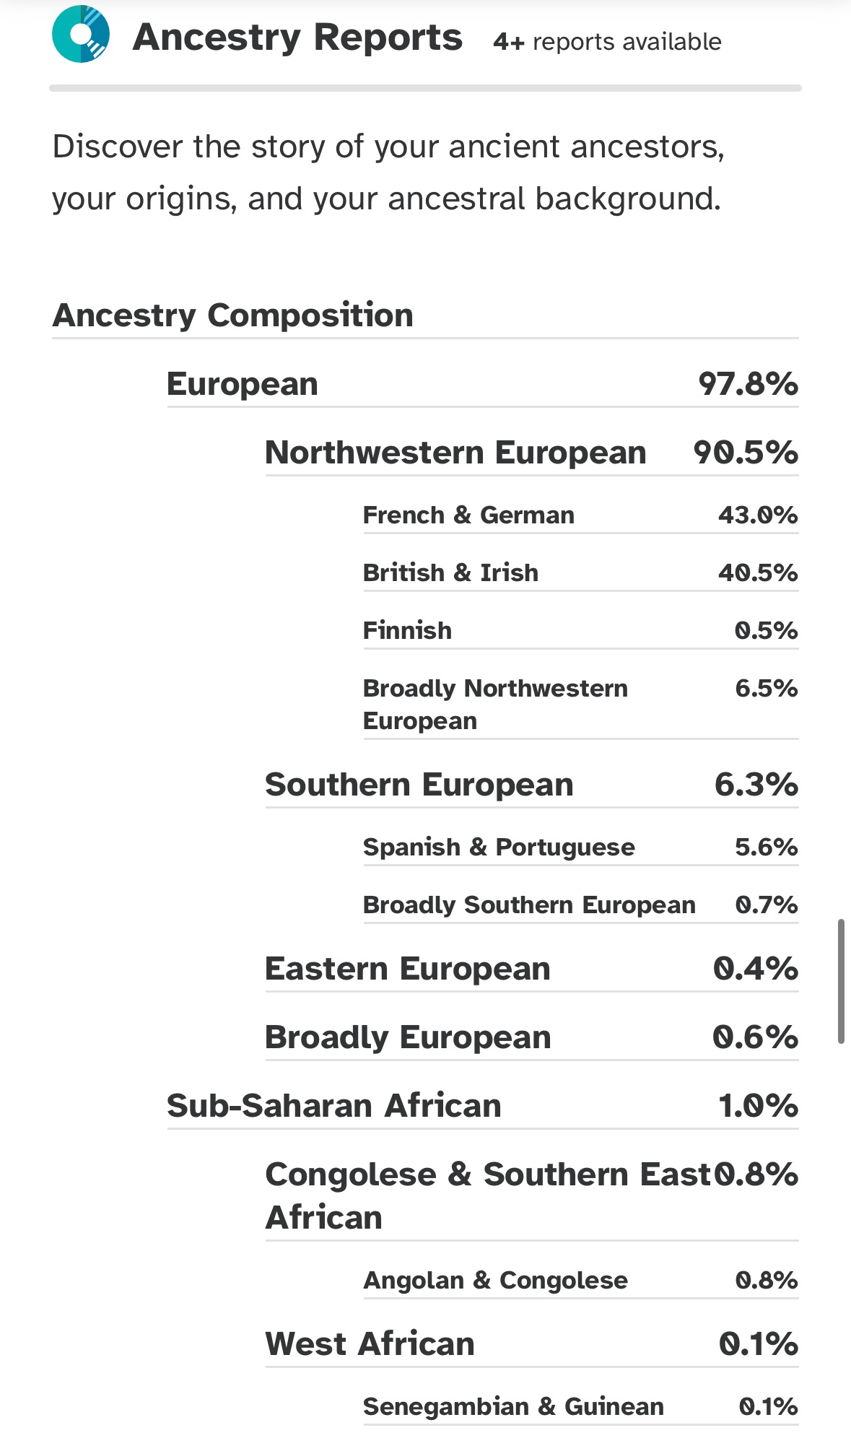Tap the Senegambian & Guinean entry

(580, 1407)
